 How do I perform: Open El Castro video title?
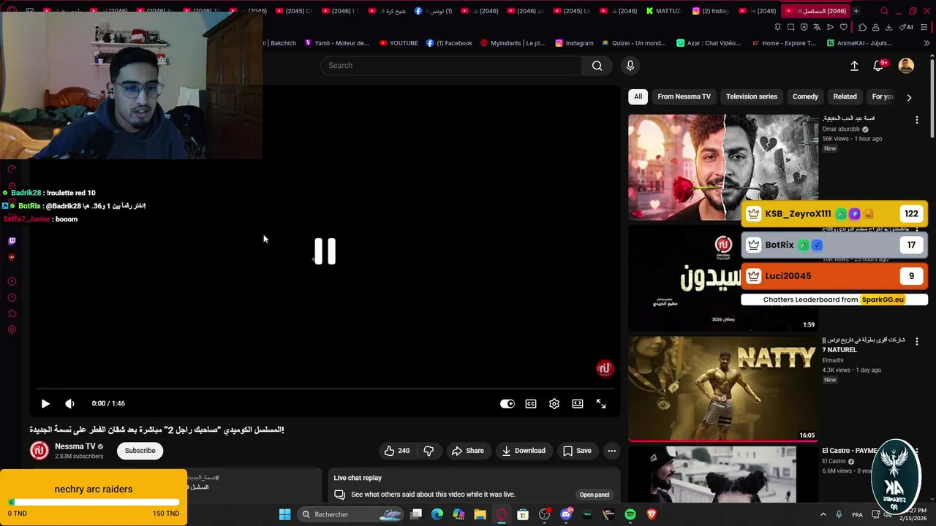(x=849, y=451)
